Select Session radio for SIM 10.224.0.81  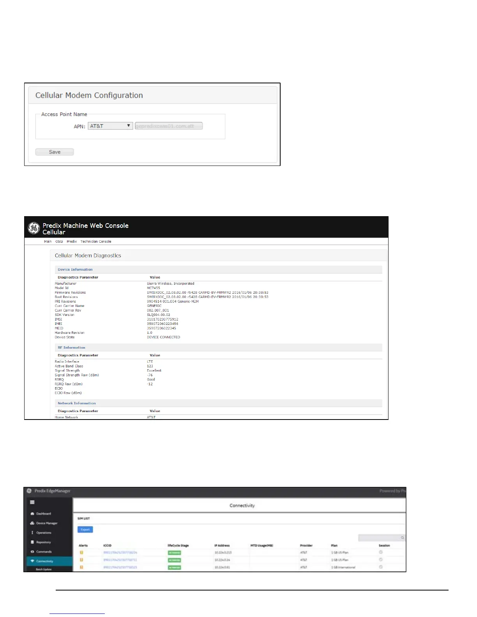[381, 567]
